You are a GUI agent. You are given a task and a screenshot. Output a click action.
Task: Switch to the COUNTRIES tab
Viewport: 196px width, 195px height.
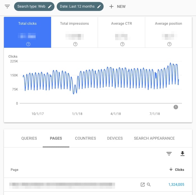85,138
